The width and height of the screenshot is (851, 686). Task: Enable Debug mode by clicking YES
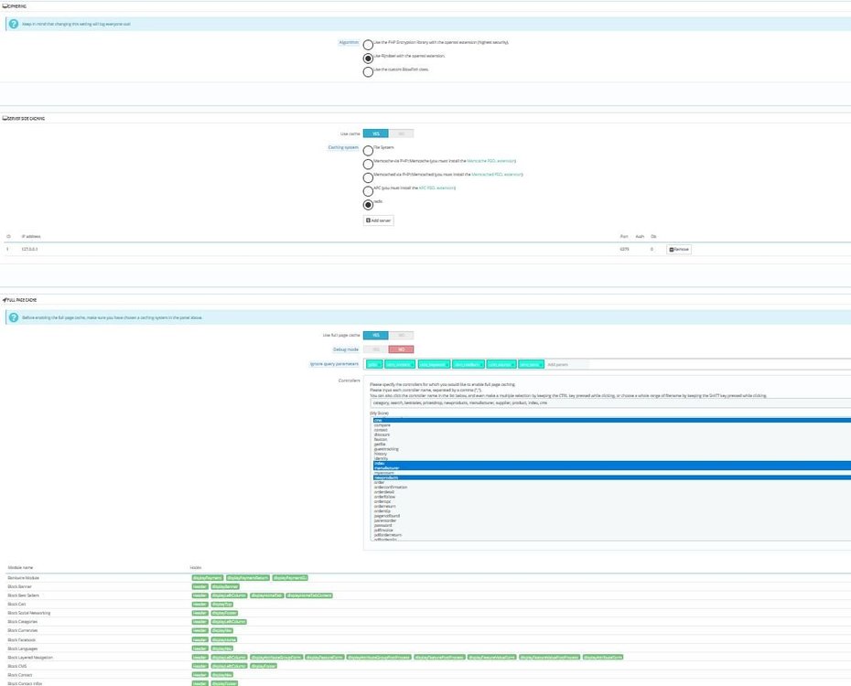(375, 349)
